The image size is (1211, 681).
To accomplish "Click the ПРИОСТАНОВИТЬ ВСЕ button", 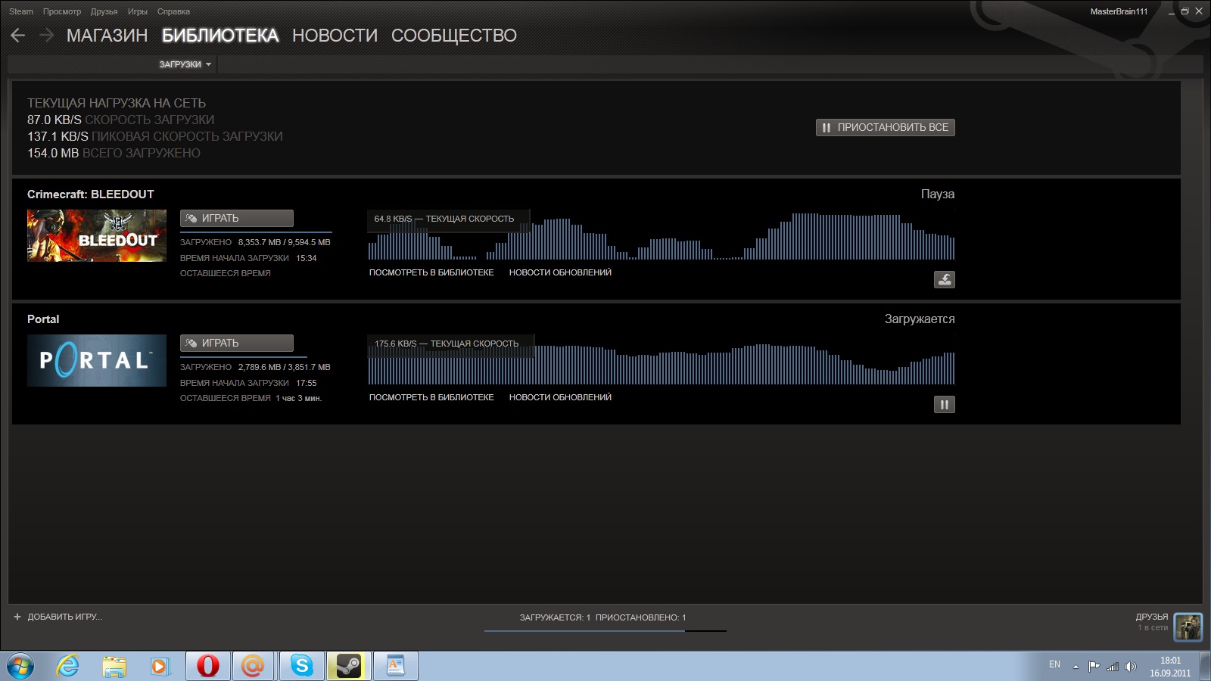I will (886, 127).
